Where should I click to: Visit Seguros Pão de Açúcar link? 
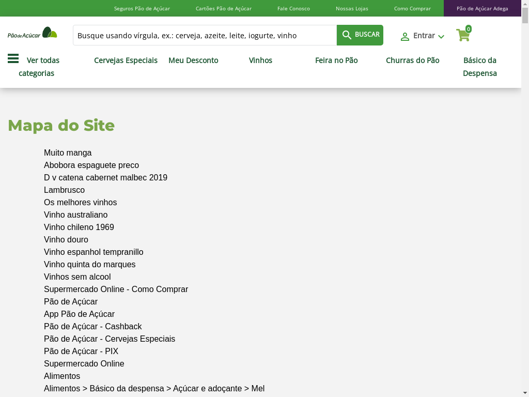click(142, 8)
